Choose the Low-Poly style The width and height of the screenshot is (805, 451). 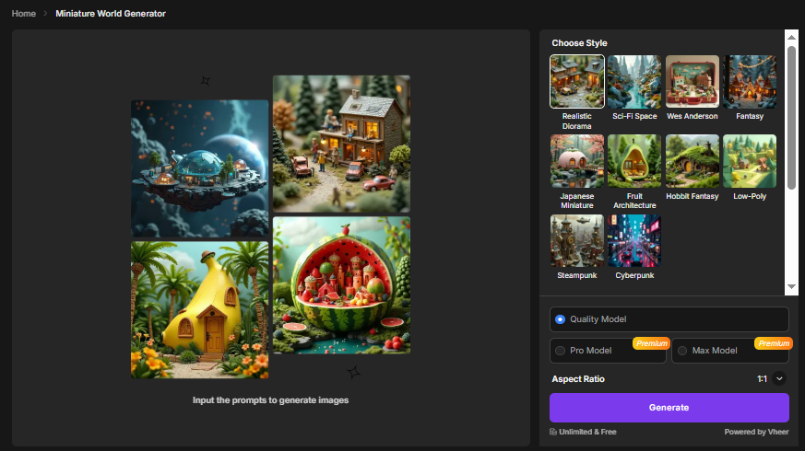749,161
